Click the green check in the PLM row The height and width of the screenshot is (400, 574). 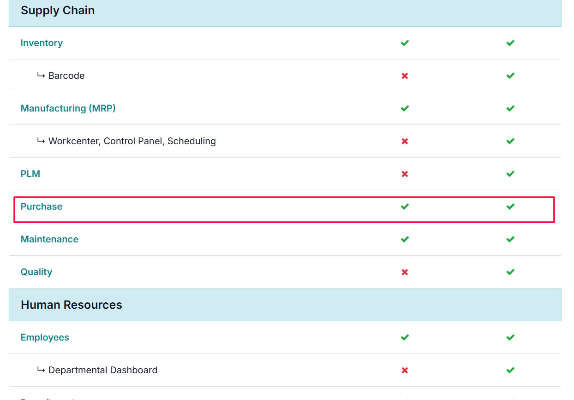pos(510,174)
